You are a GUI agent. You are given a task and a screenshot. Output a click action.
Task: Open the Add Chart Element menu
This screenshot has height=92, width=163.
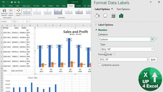4,13
